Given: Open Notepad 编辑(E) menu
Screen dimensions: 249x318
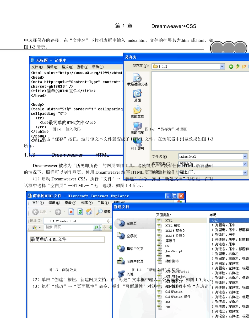Looking at the screenshot, I should coord(53,67).
